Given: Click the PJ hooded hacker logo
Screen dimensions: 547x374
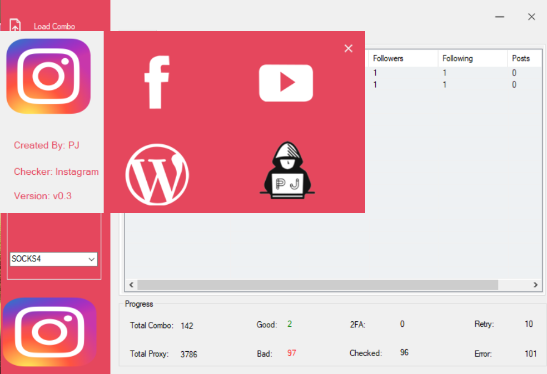Looking at the screenshot, I should point(287,171).
